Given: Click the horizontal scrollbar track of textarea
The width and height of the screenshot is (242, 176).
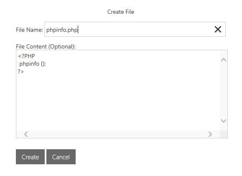Looking at the screenshot, I should coord(118,134).
